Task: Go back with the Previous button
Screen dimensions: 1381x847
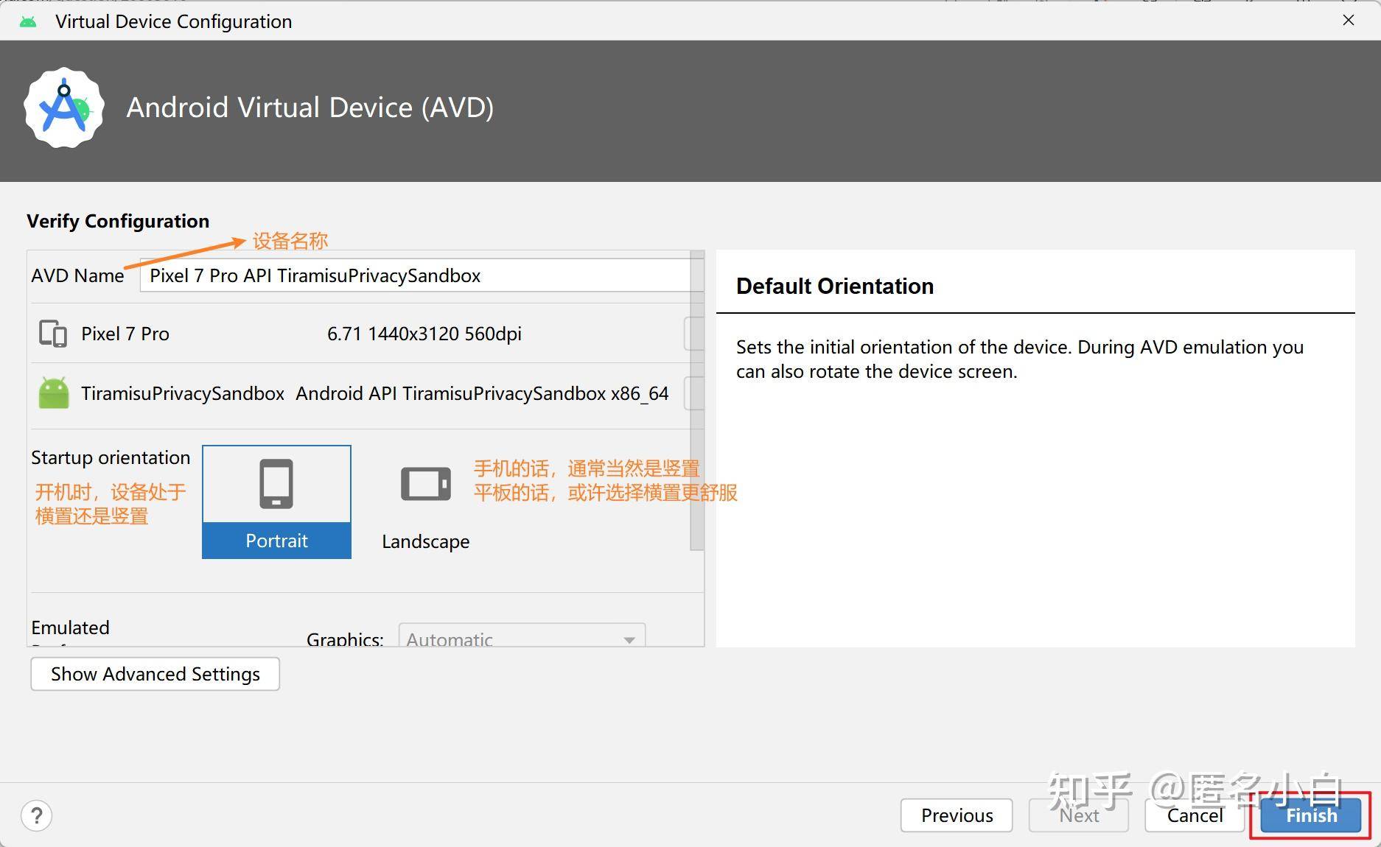Action: [957, 815]
